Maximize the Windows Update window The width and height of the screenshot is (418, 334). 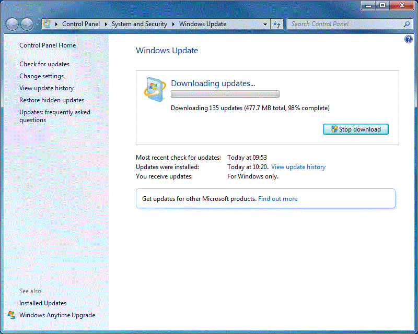382,5
